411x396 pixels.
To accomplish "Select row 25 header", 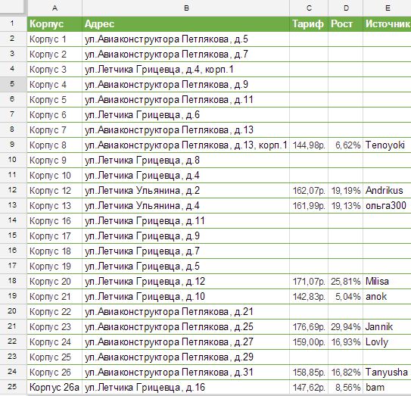I will click(x=13, y=387).
